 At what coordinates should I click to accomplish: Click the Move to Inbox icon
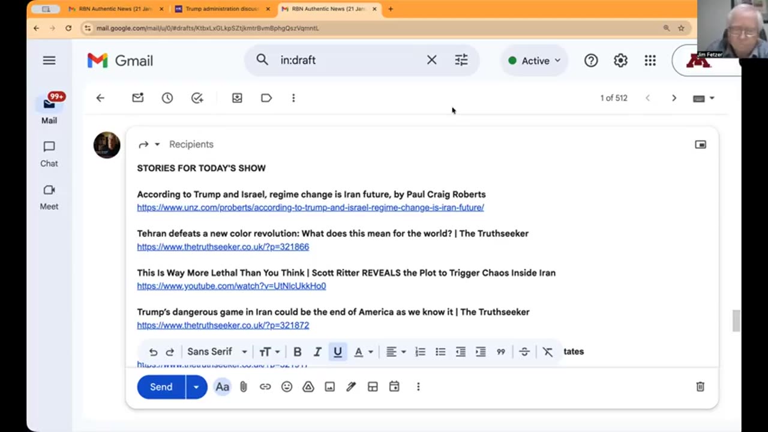click(237, 98)
